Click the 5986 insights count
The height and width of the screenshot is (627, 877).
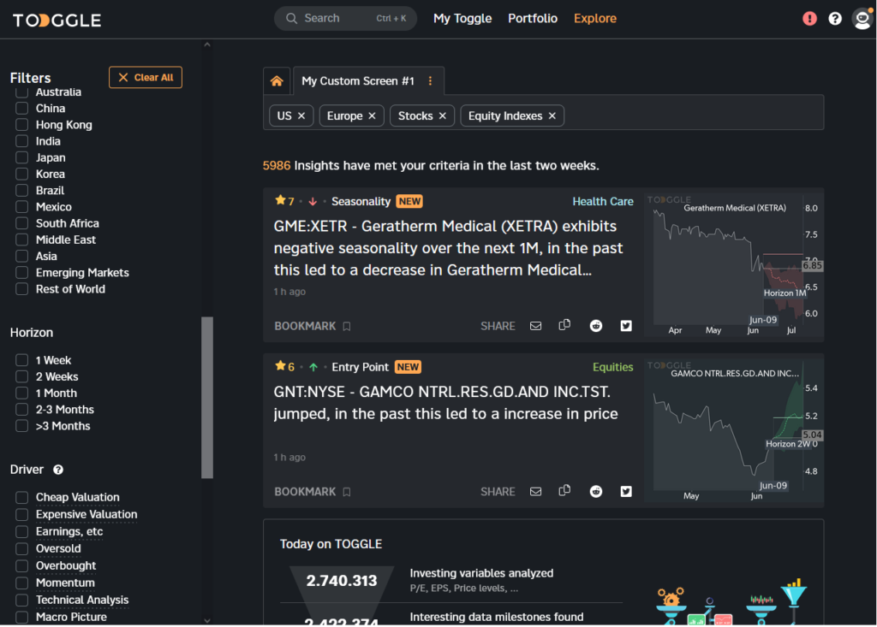pos(277,165)
